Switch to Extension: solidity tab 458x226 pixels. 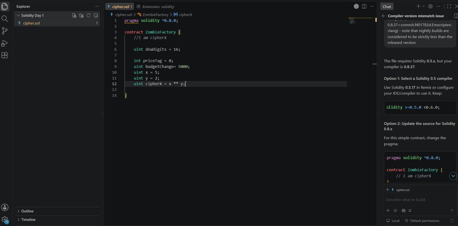155,6
